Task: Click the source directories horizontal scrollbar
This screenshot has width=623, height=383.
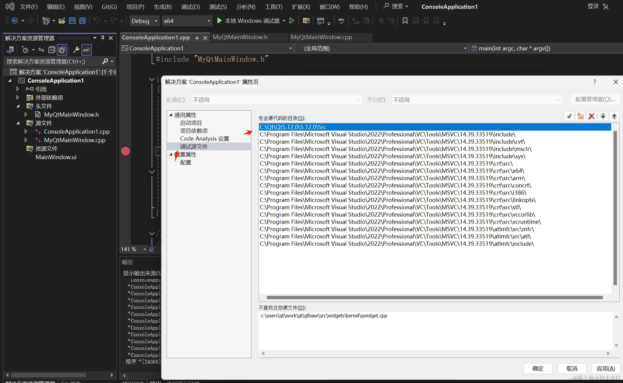Action: tap(435, 297)
